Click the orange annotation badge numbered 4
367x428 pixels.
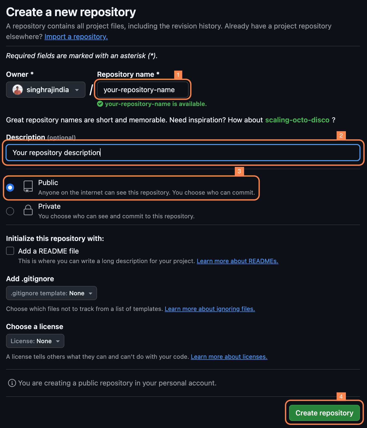click(x=341, y=397)
